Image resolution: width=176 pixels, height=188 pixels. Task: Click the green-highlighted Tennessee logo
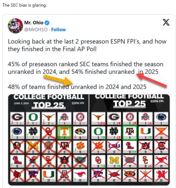click(65, 133)
